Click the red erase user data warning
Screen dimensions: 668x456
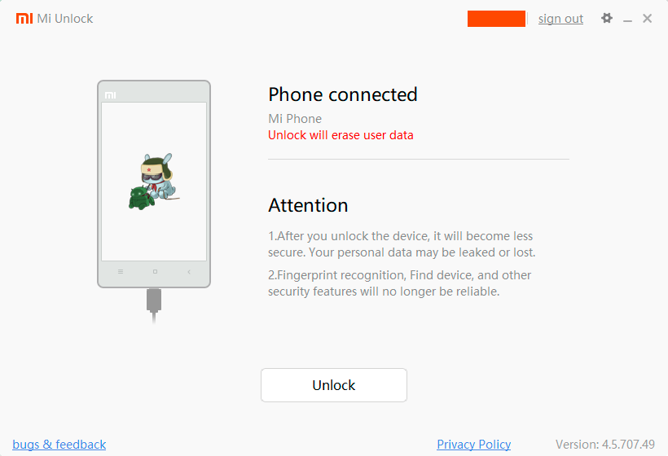(x=341, y=135)
